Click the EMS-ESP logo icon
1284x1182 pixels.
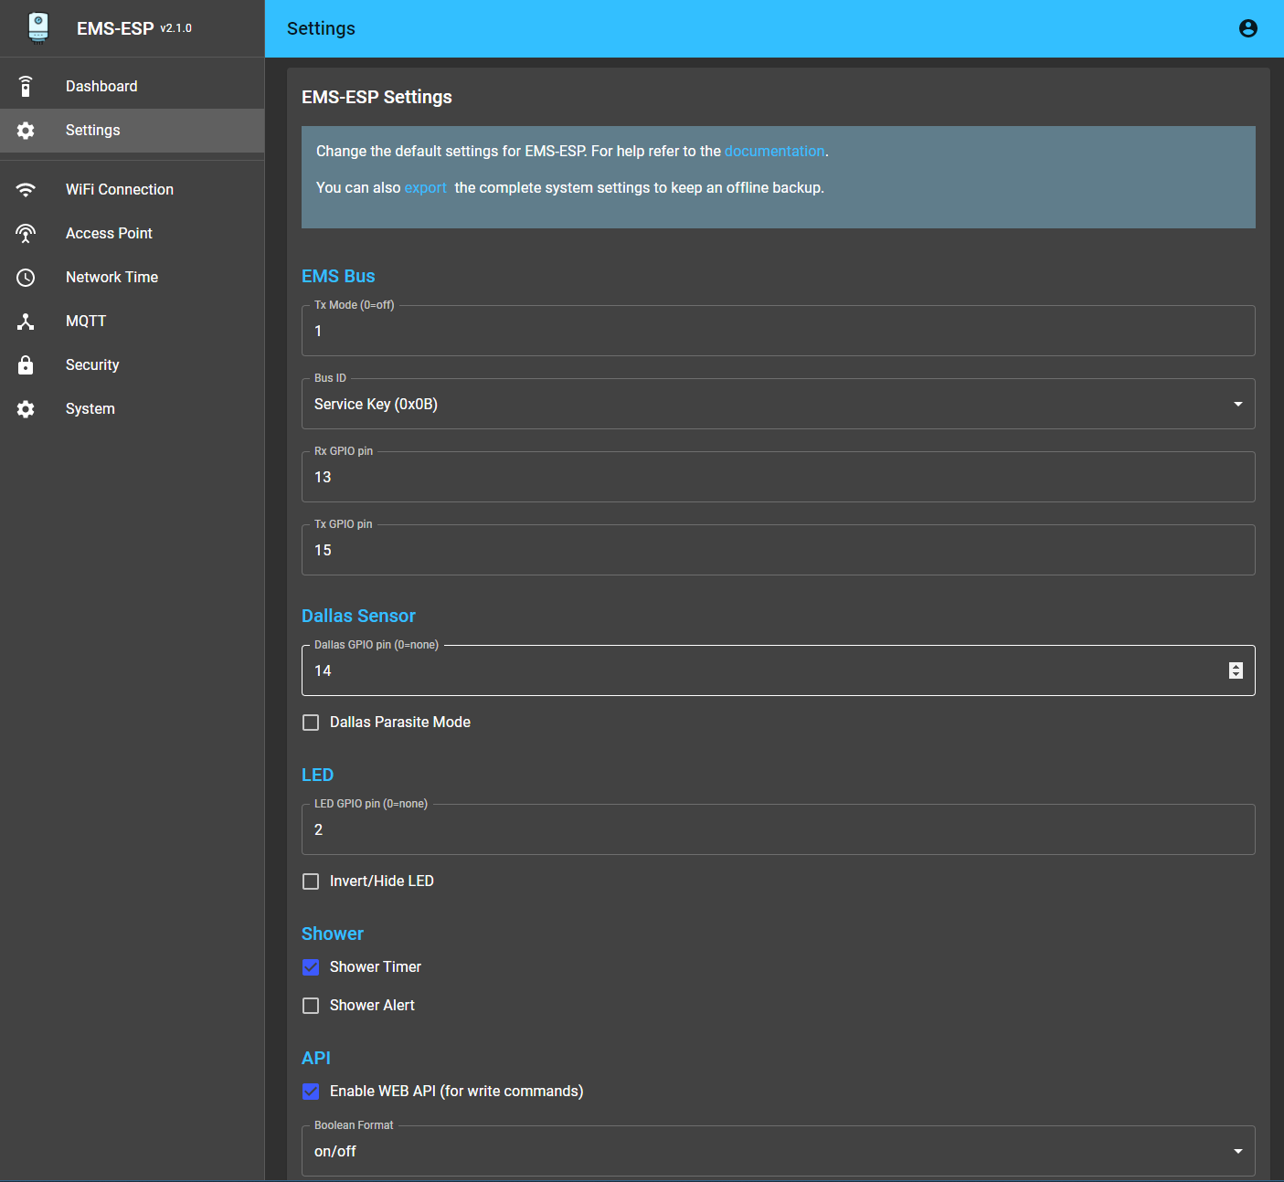tap(37, 27)
